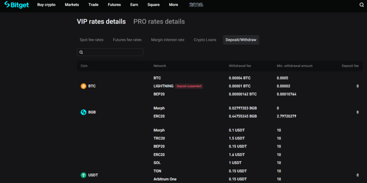The image size is (367, 183).
Task: Switch to PRO rates details
Action: point(159,21)
